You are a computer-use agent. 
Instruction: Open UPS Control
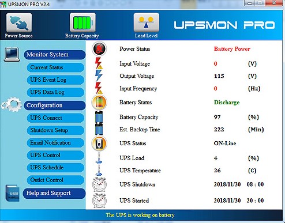[x=55, y=155]
